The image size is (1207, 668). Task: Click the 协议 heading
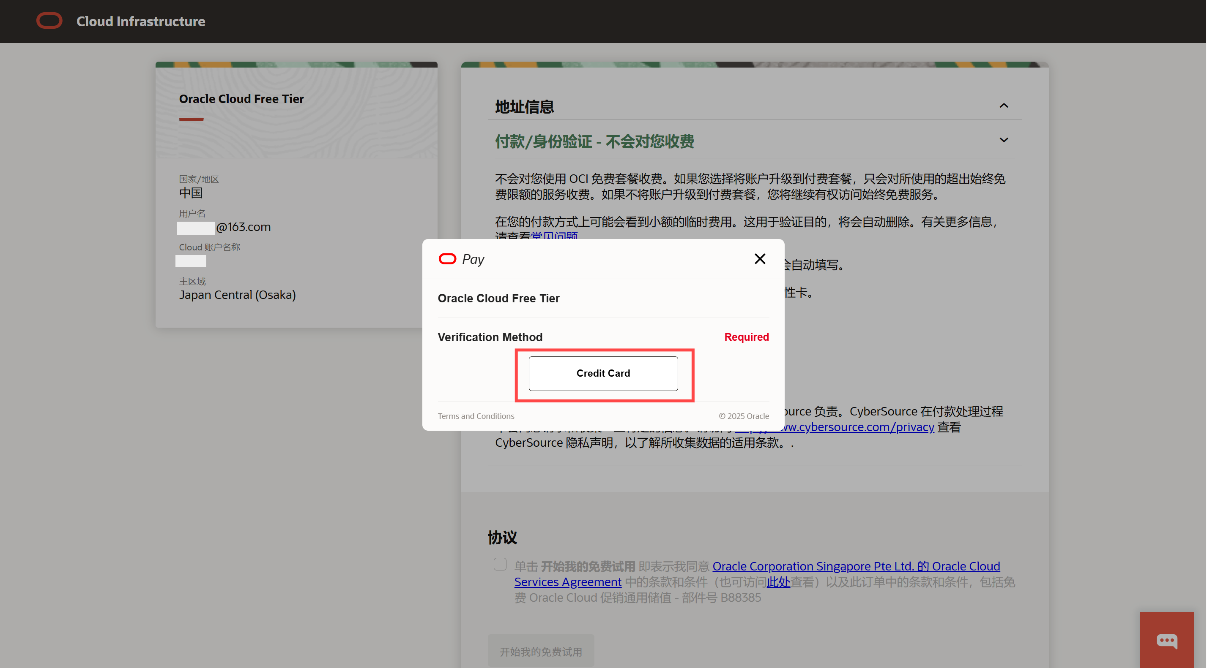502,538
